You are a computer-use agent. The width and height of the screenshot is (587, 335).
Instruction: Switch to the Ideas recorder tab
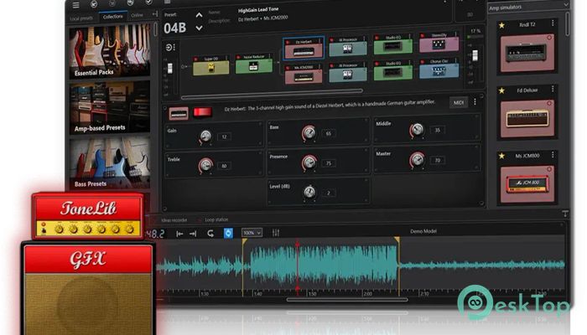[174, 220]
